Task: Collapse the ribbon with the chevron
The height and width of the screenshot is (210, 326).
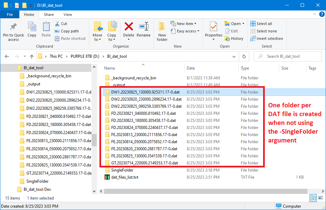Action: coord(315,14)
